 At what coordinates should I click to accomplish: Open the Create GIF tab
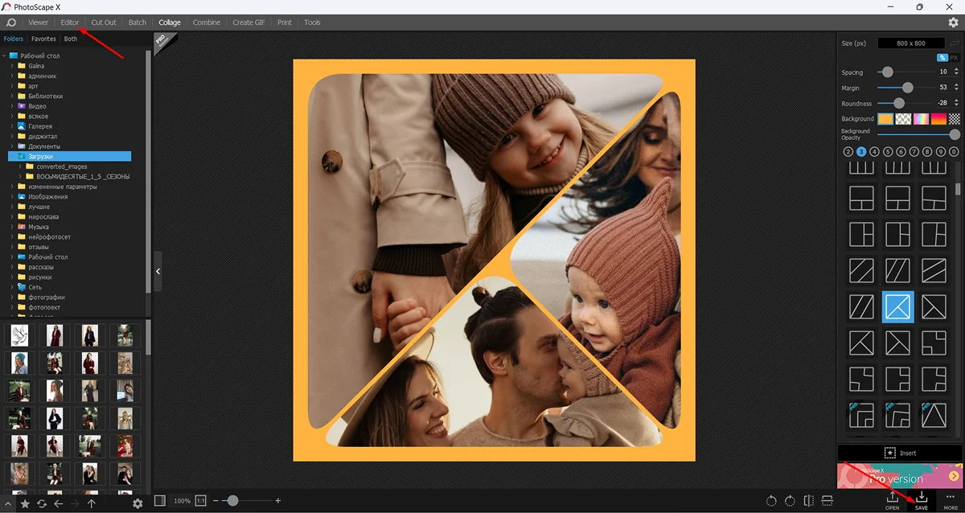pyautogui.click(x=250, y=23)
